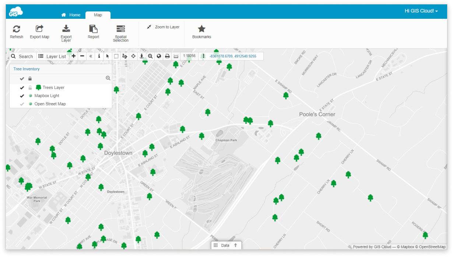
Task: Open Bookmarks
Action: point(201,31)
